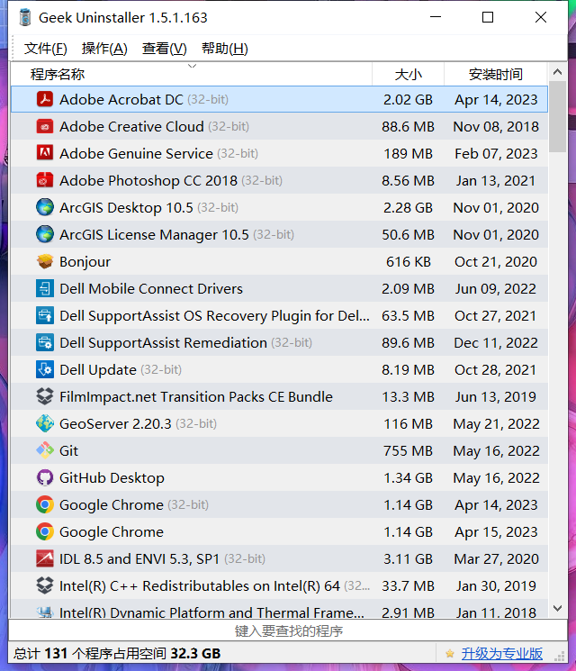The height and width of the screenshot is (671, 576).
Task: Select the Bonjour program name
Action: click(85, 261)
